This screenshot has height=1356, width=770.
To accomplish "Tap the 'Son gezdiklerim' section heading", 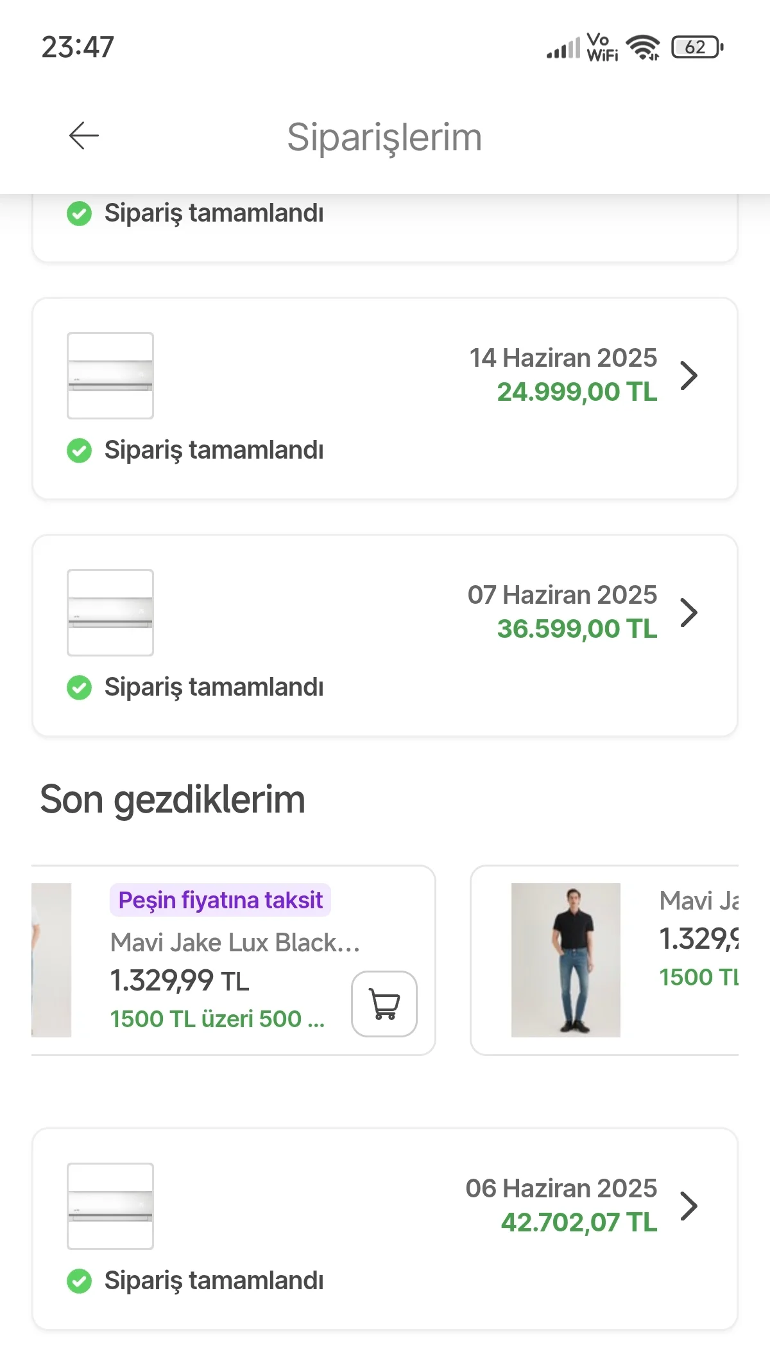I will click(173, 800).
